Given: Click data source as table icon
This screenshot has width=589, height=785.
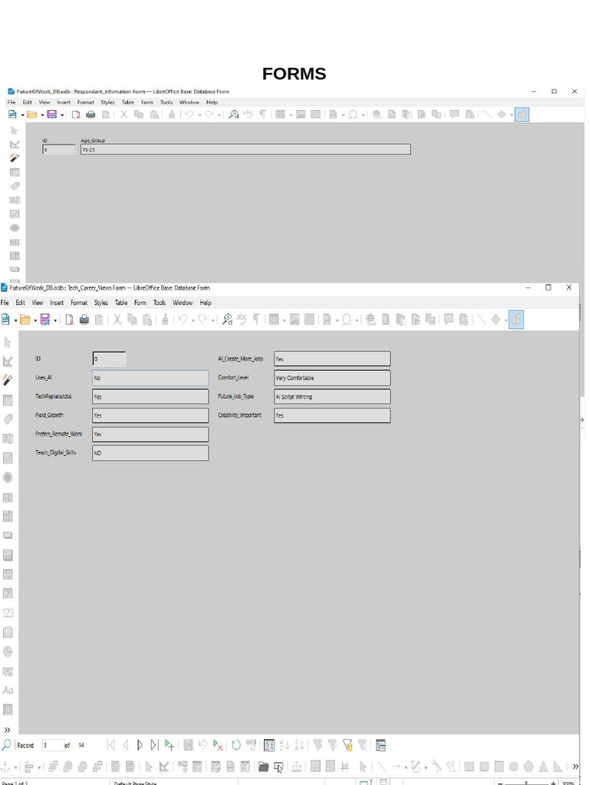Looking at the screenshot, I should [x=380, y=745].
